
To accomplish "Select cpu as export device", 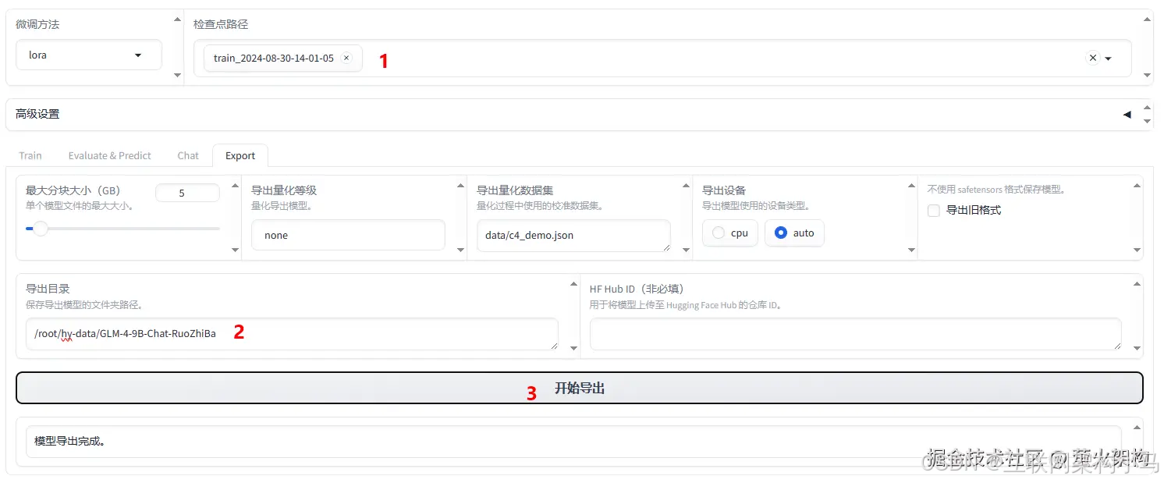I will 730,233.
